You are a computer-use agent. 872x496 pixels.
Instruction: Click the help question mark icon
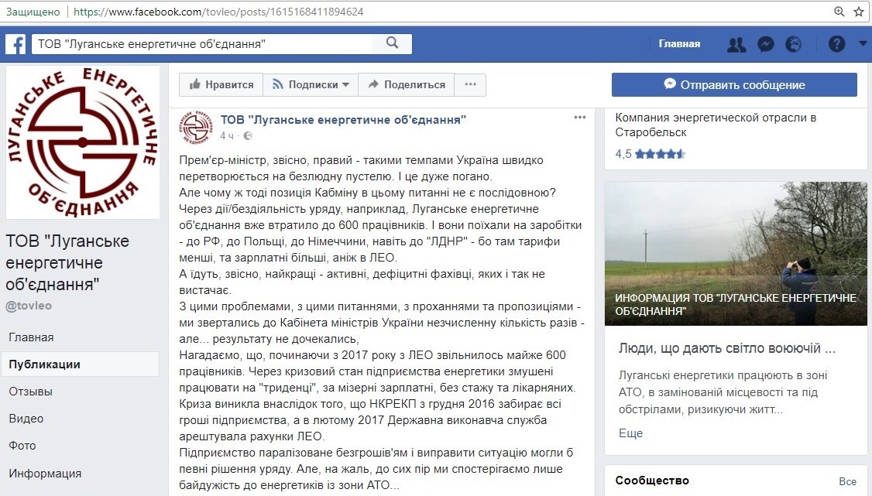pos(836,44)
